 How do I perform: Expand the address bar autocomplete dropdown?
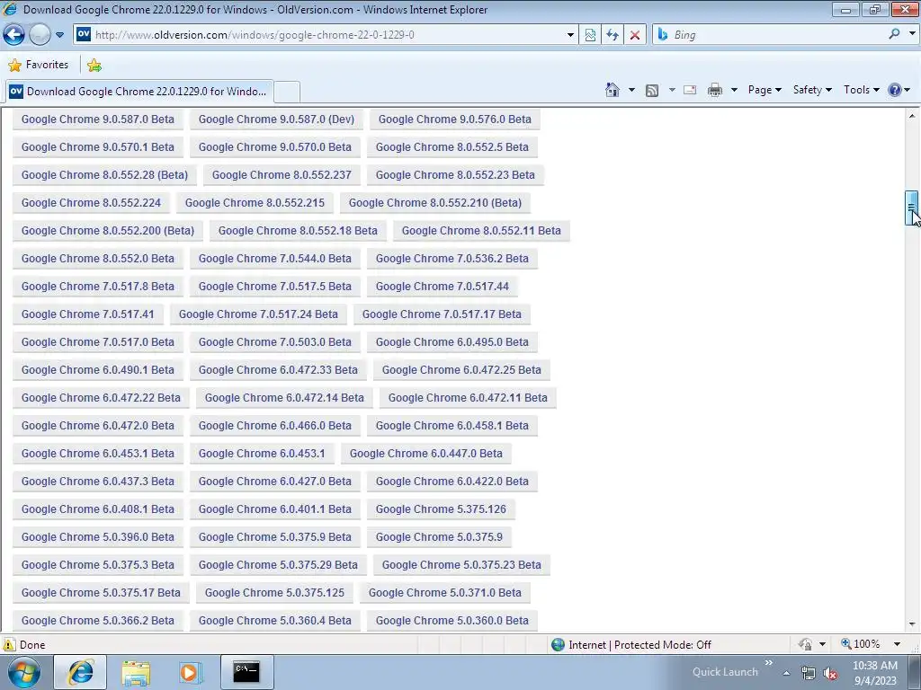pos(569,35)
